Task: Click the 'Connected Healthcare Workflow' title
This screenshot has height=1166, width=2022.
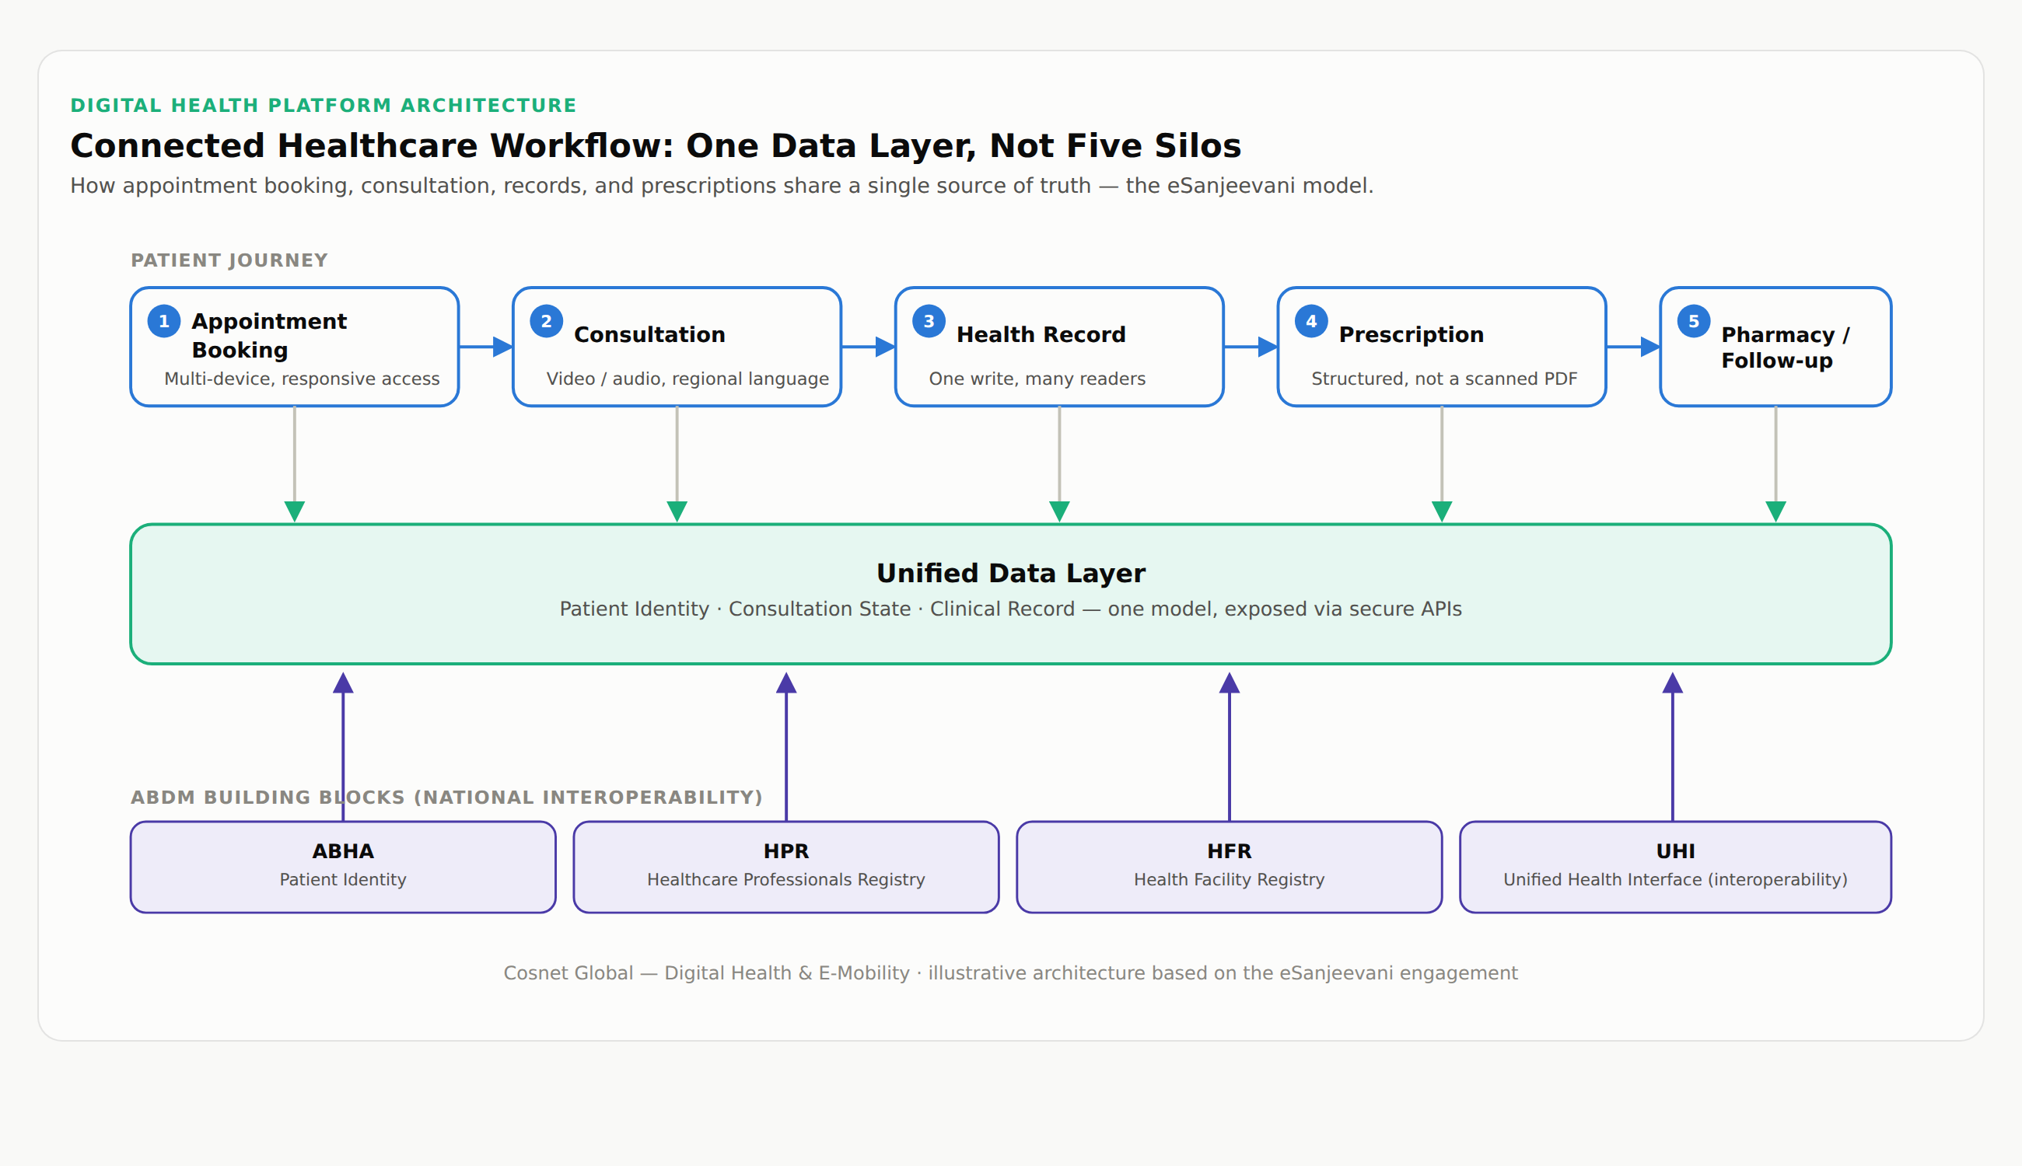Action: [656, 146]
